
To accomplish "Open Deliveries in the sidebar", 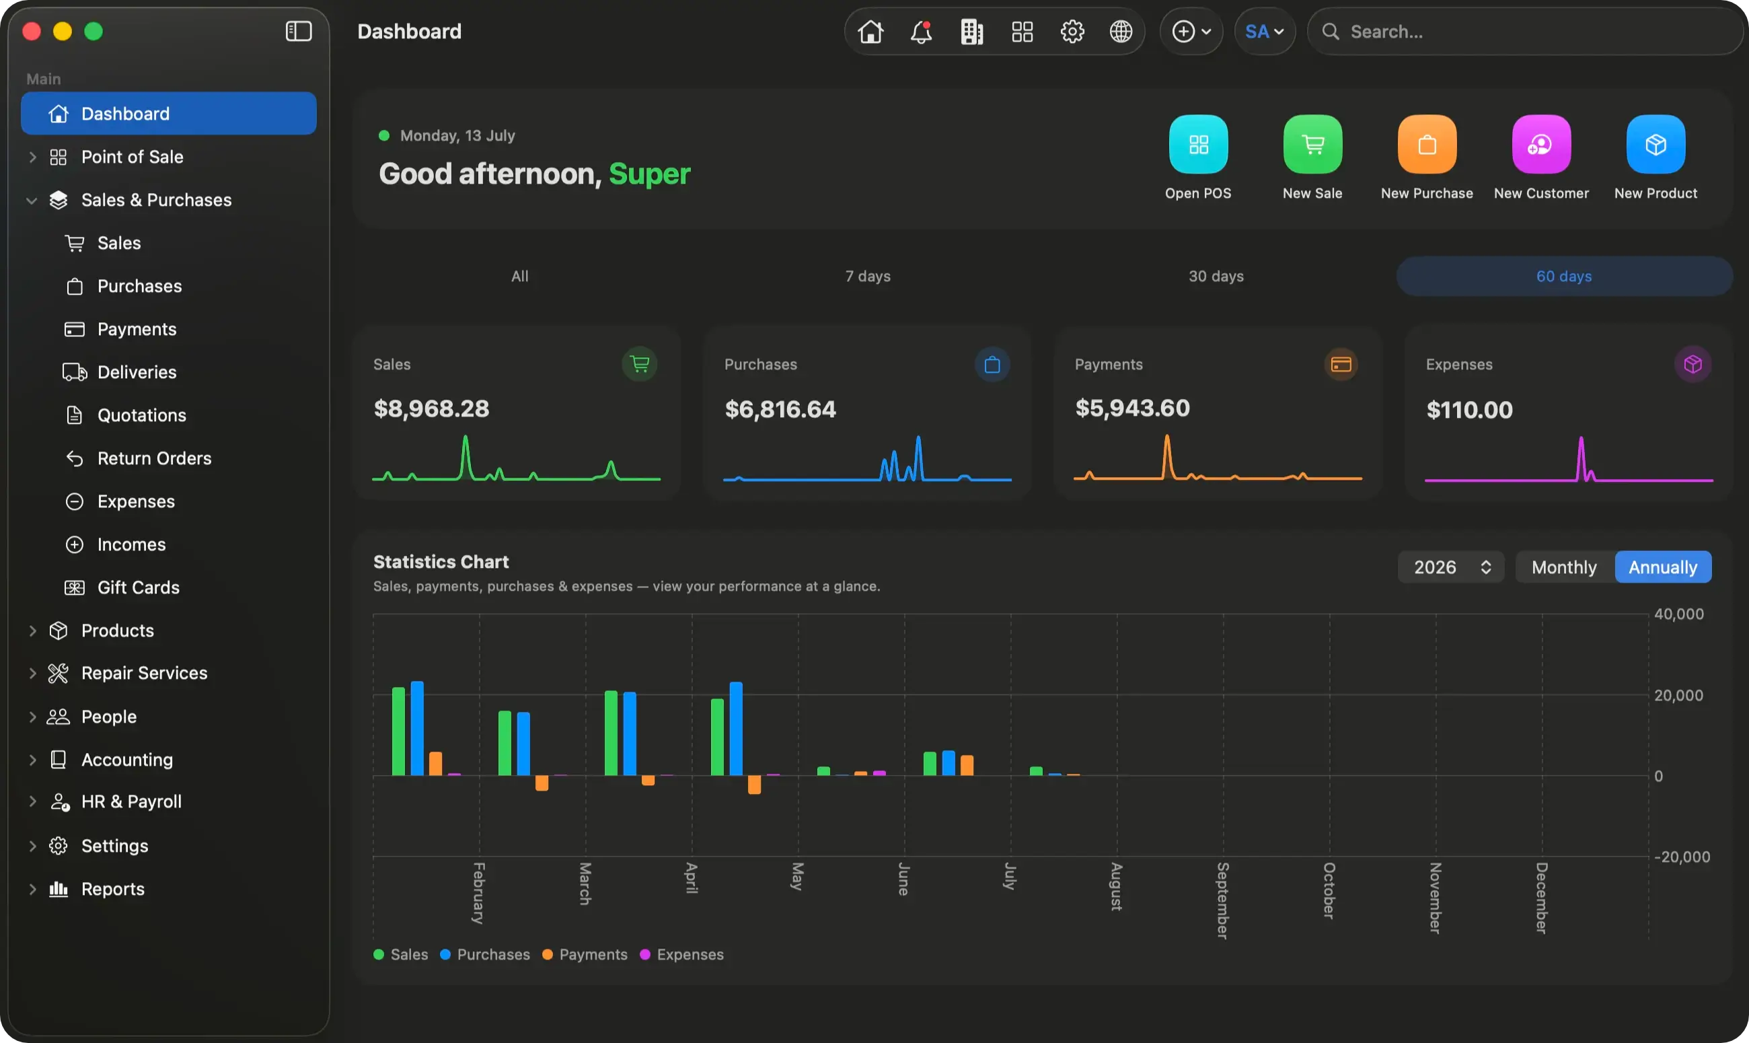I will (169, 372).
